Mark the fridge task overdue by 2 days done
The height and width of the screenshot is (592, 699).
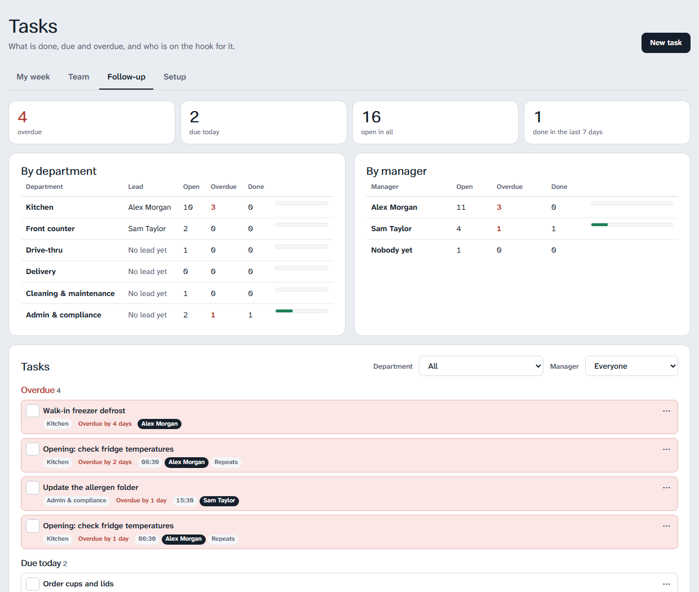(33, 449)
